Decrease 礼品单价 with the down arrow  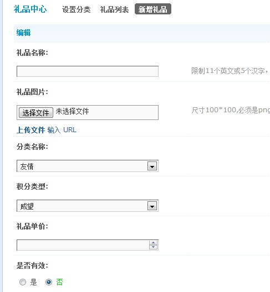(154, 247)
